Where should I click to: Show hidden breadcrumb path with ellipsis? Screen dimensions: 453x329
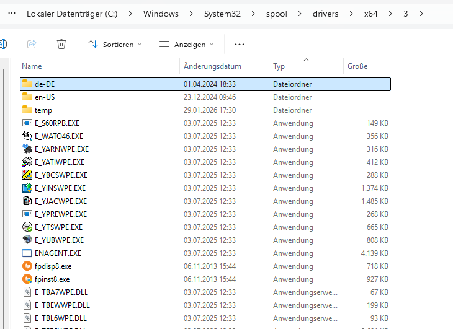[x=12, y=13]
